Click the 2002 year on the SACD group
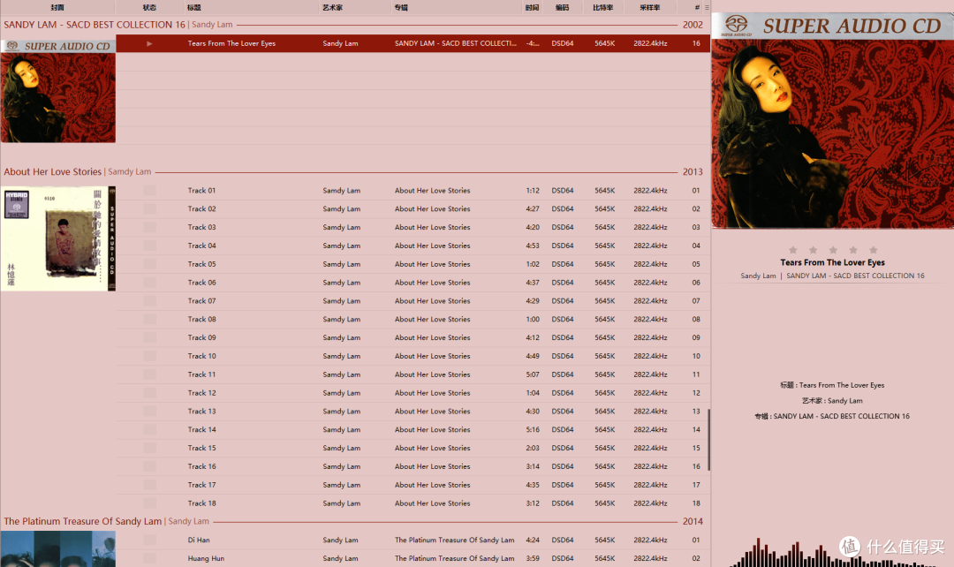The image size is (954, 567). (693, 25)
